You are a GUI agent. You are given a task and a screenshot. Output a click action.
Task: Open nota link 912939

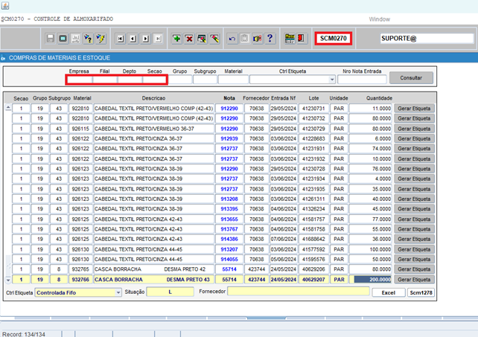(x=229, y=138)
